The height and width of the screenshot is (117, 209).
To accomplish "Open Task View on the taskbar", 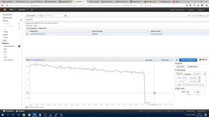I will click(x=13, y=115).
